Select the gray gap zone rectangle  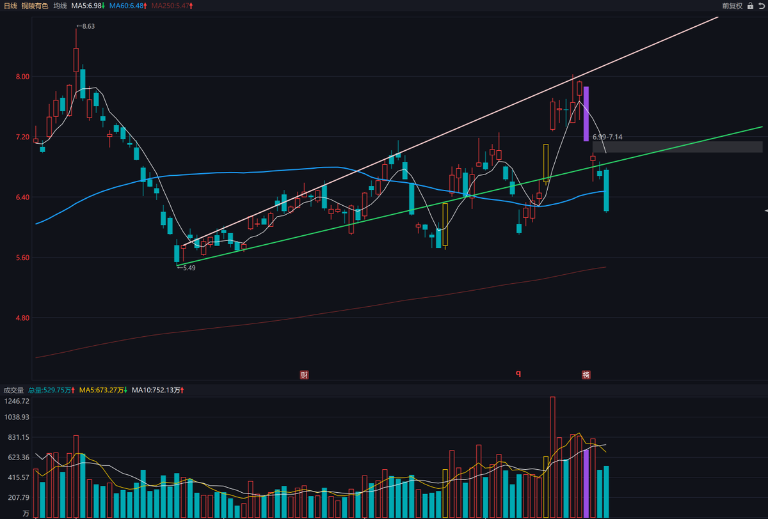click(x=677, y=147)
